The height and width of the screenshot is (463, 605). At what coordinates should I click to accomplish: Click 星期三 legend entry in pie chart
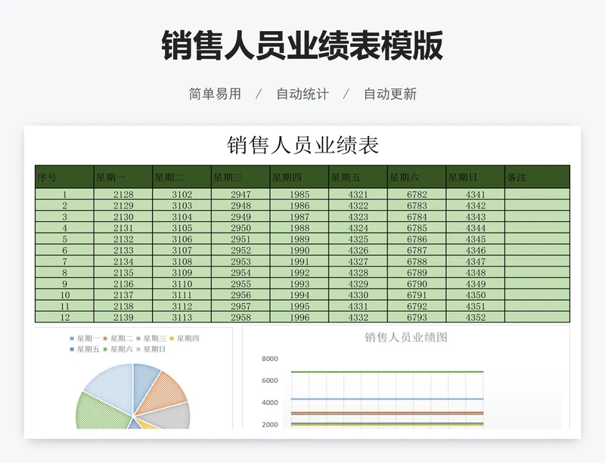click(150, 338)
